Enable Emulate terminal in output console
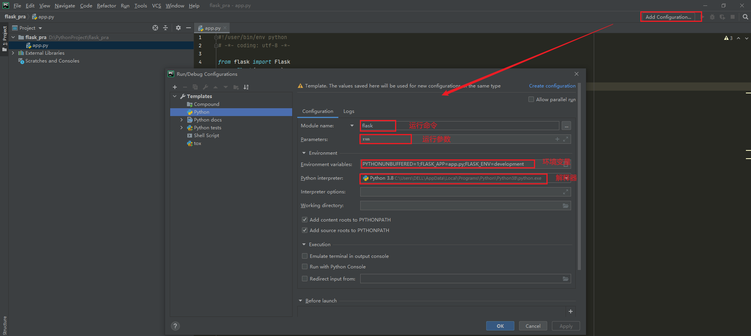Viewport: 751px width, 336px height. point(305,256)
